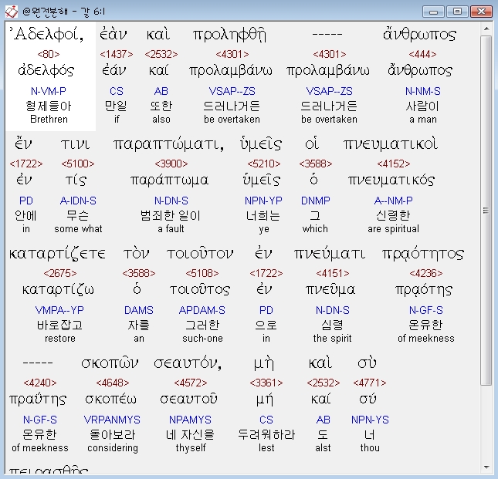Viewport: 498px width, 479px height.
Task: Click Strong's number <2675>
Action: pos(60,273)
